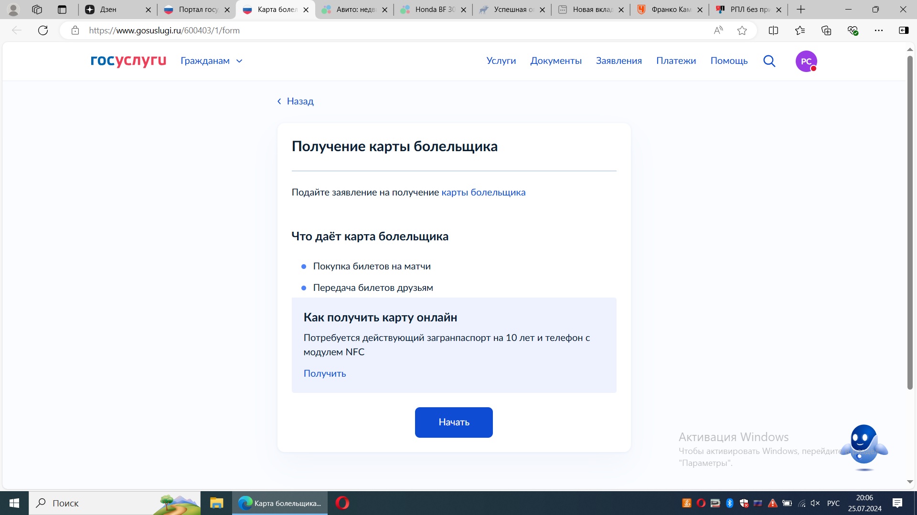917x515 pixels.
Task: Close the Карта болельщика tab
Action: tap(306, 10)
